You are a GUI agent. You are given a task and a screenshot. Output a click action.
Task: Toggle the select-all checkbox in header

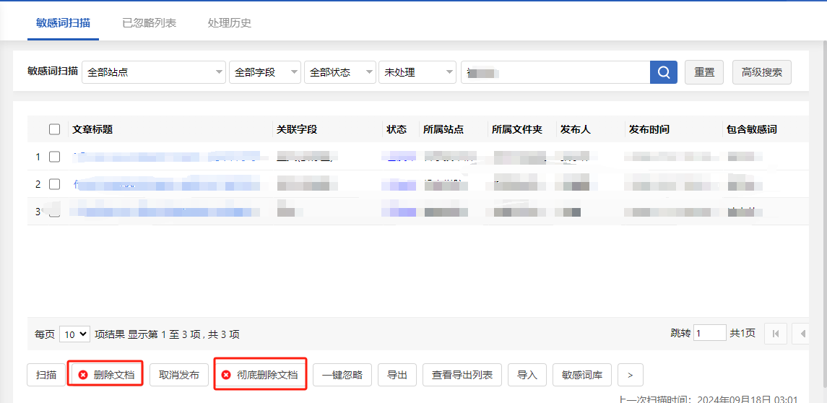(x=55, y=129)
